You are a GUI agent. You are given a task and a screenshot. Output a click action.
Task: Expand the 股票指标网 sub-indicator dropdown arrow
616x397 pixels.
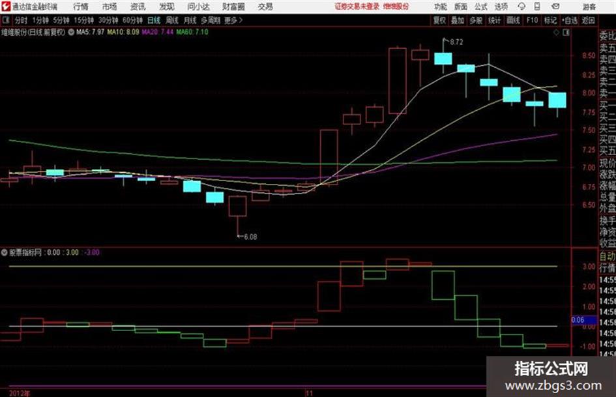[5, 252]
